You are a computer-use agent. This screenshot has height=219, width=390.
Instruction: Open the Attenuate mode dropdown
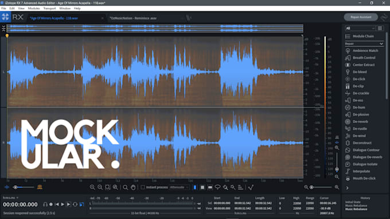[x=180, y=187]
